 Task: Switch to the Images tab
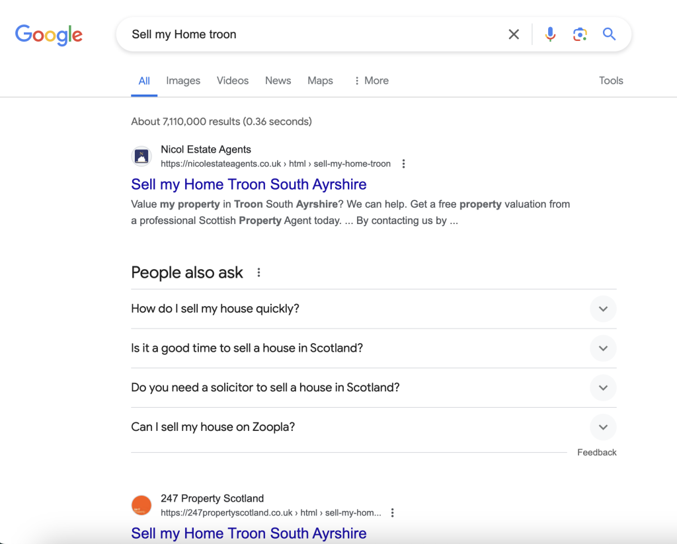182,80
